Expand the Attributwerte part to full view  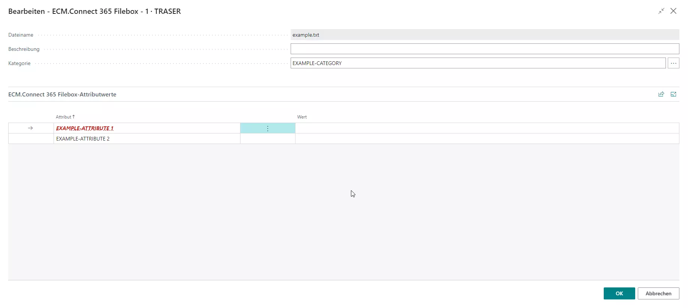pyautogui.click(x=673, y=94)
